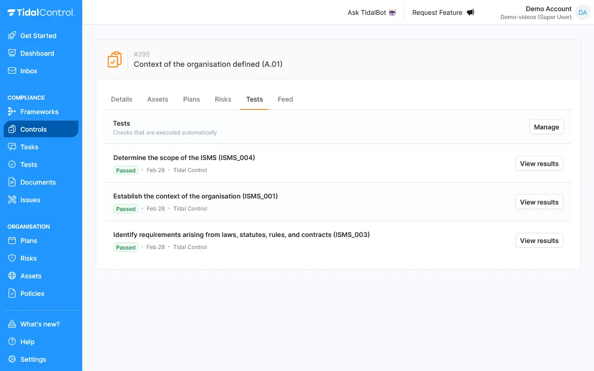The width and height of the screenshot is (594, 371).
Task: Switch to the Assets tab
Action: 158,99
